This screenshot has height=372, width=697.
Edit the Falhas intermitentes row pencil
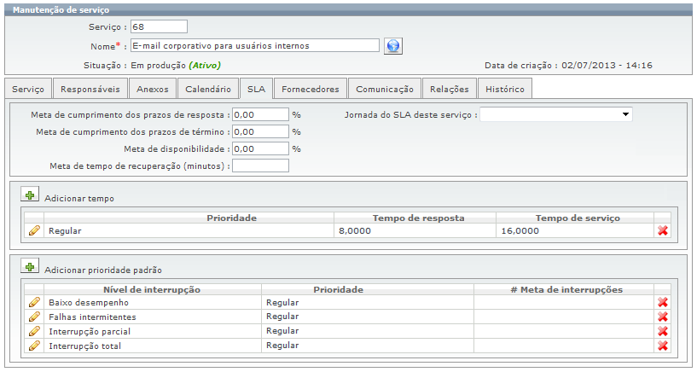tap(34, 317)
